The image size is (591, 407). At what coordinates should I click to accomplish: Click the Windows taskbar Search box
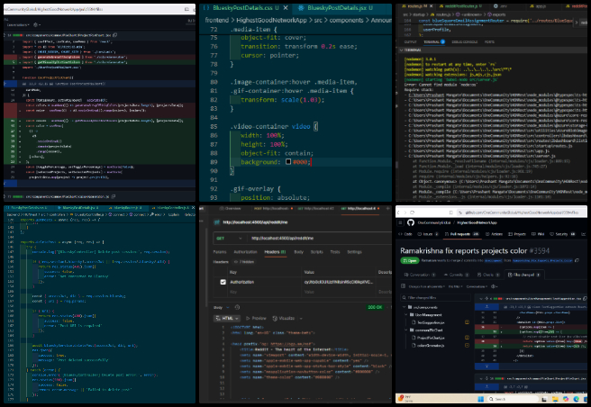512,399
